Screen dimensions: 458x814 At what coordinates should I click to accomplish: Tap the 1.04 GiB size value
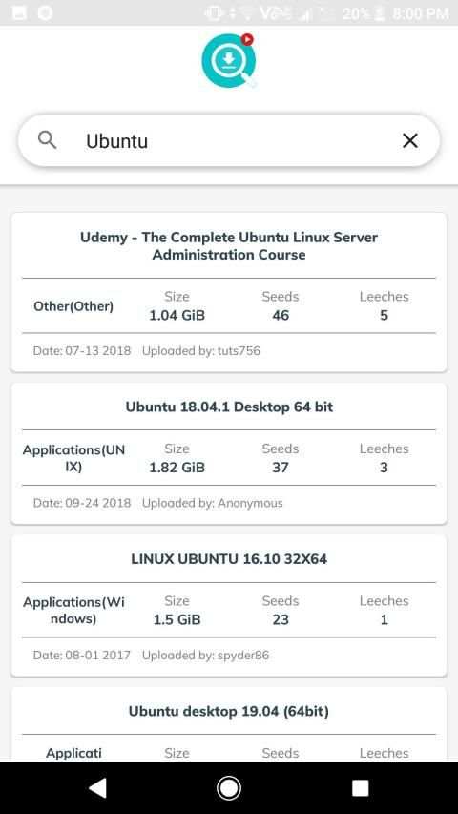[x=177, y=315]
